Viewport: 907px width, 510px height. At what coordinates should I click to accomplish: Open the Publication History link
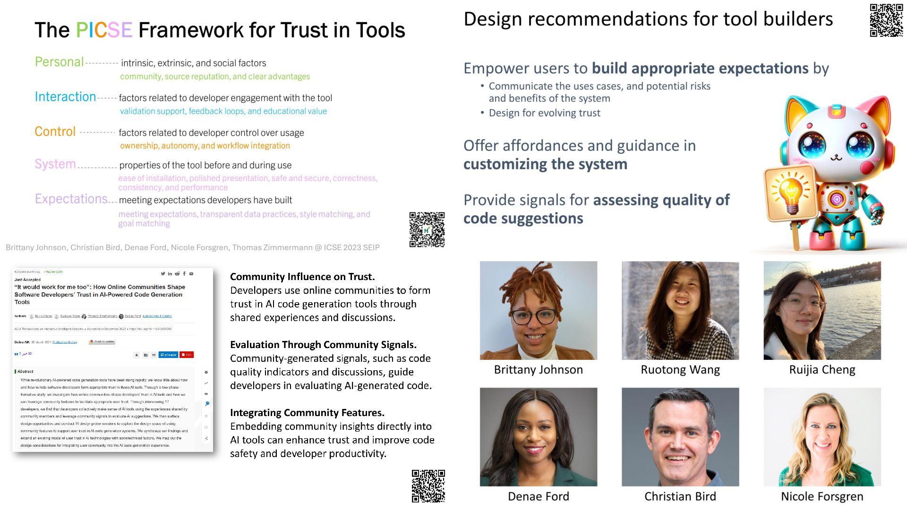click(x=65, y=342)
